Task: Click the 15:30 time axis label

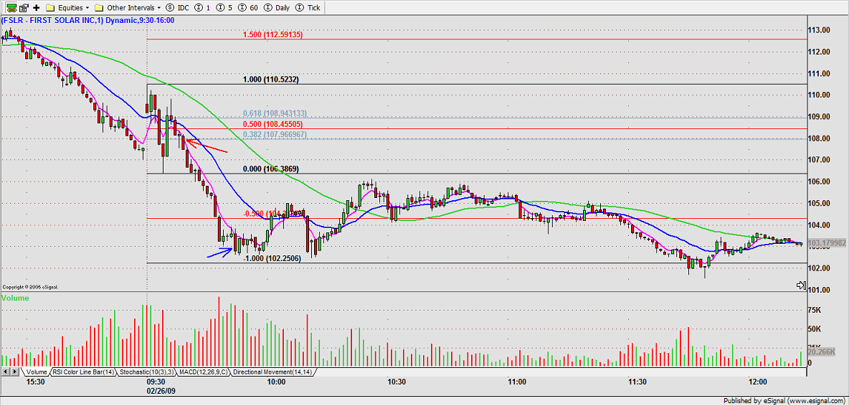Action: click(36, 382)
